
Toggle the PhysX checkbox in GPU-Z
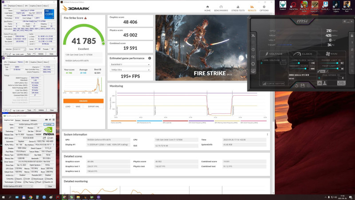click(36, 182)
